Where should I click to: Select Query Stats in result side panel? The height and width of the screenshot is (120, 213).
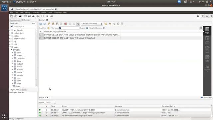(207, 59)
